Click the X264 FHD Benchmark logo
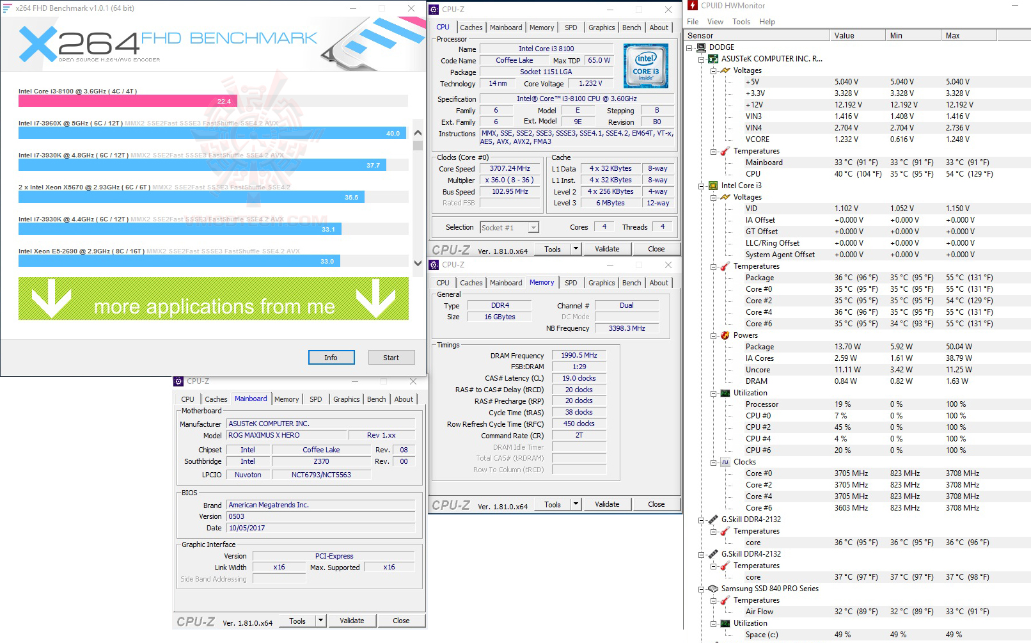 pyautogui.click(x=168, y=44)
